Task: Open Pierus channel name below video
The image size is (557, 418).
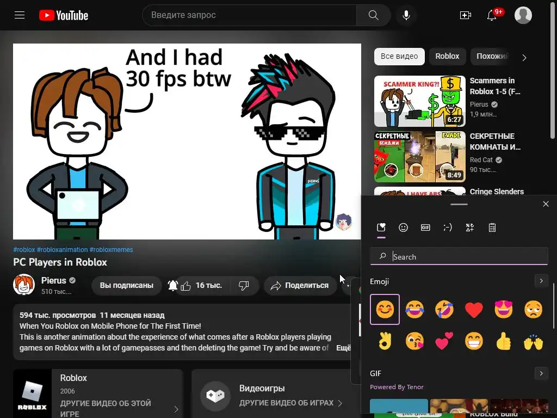Action: point(54,280)
